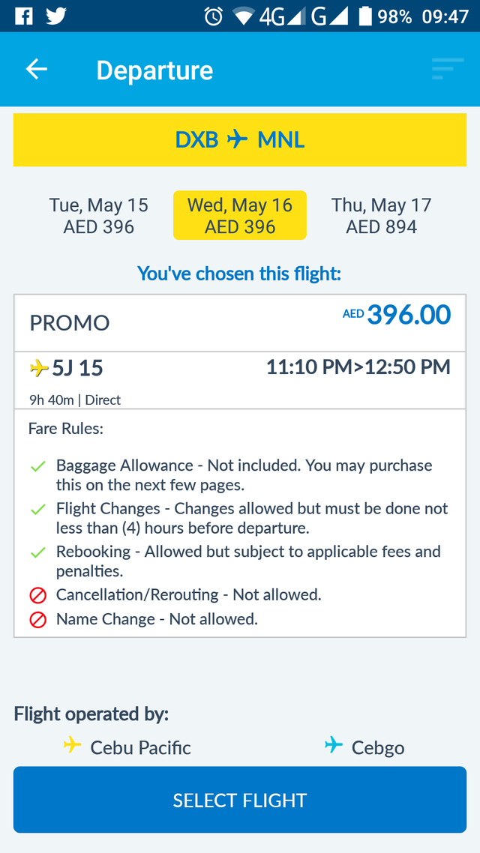480x853 pixels.
Task: Tap the Baggage Allowance green checkmark
Action: click(37, 467)
